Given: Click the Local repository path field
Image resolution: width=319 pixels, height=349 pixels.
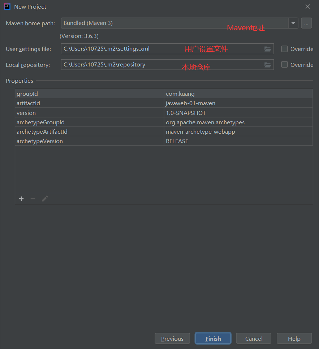Looking at the screenshot, I should pyautogui.click(x=167, y=65).
